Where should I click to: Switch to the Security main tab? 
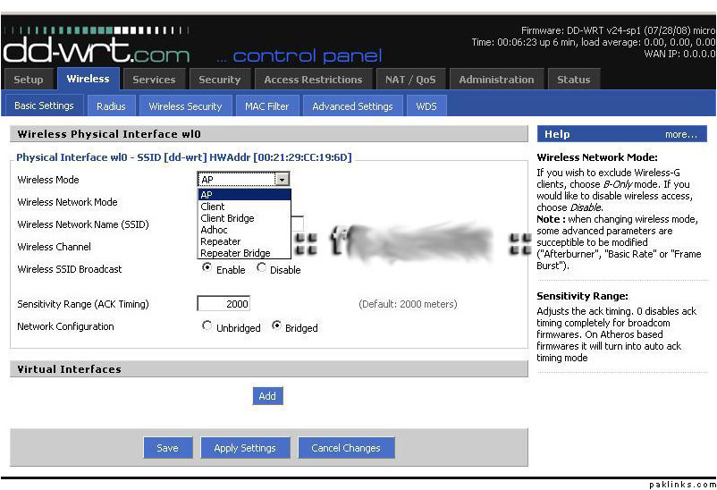point(219,80)
